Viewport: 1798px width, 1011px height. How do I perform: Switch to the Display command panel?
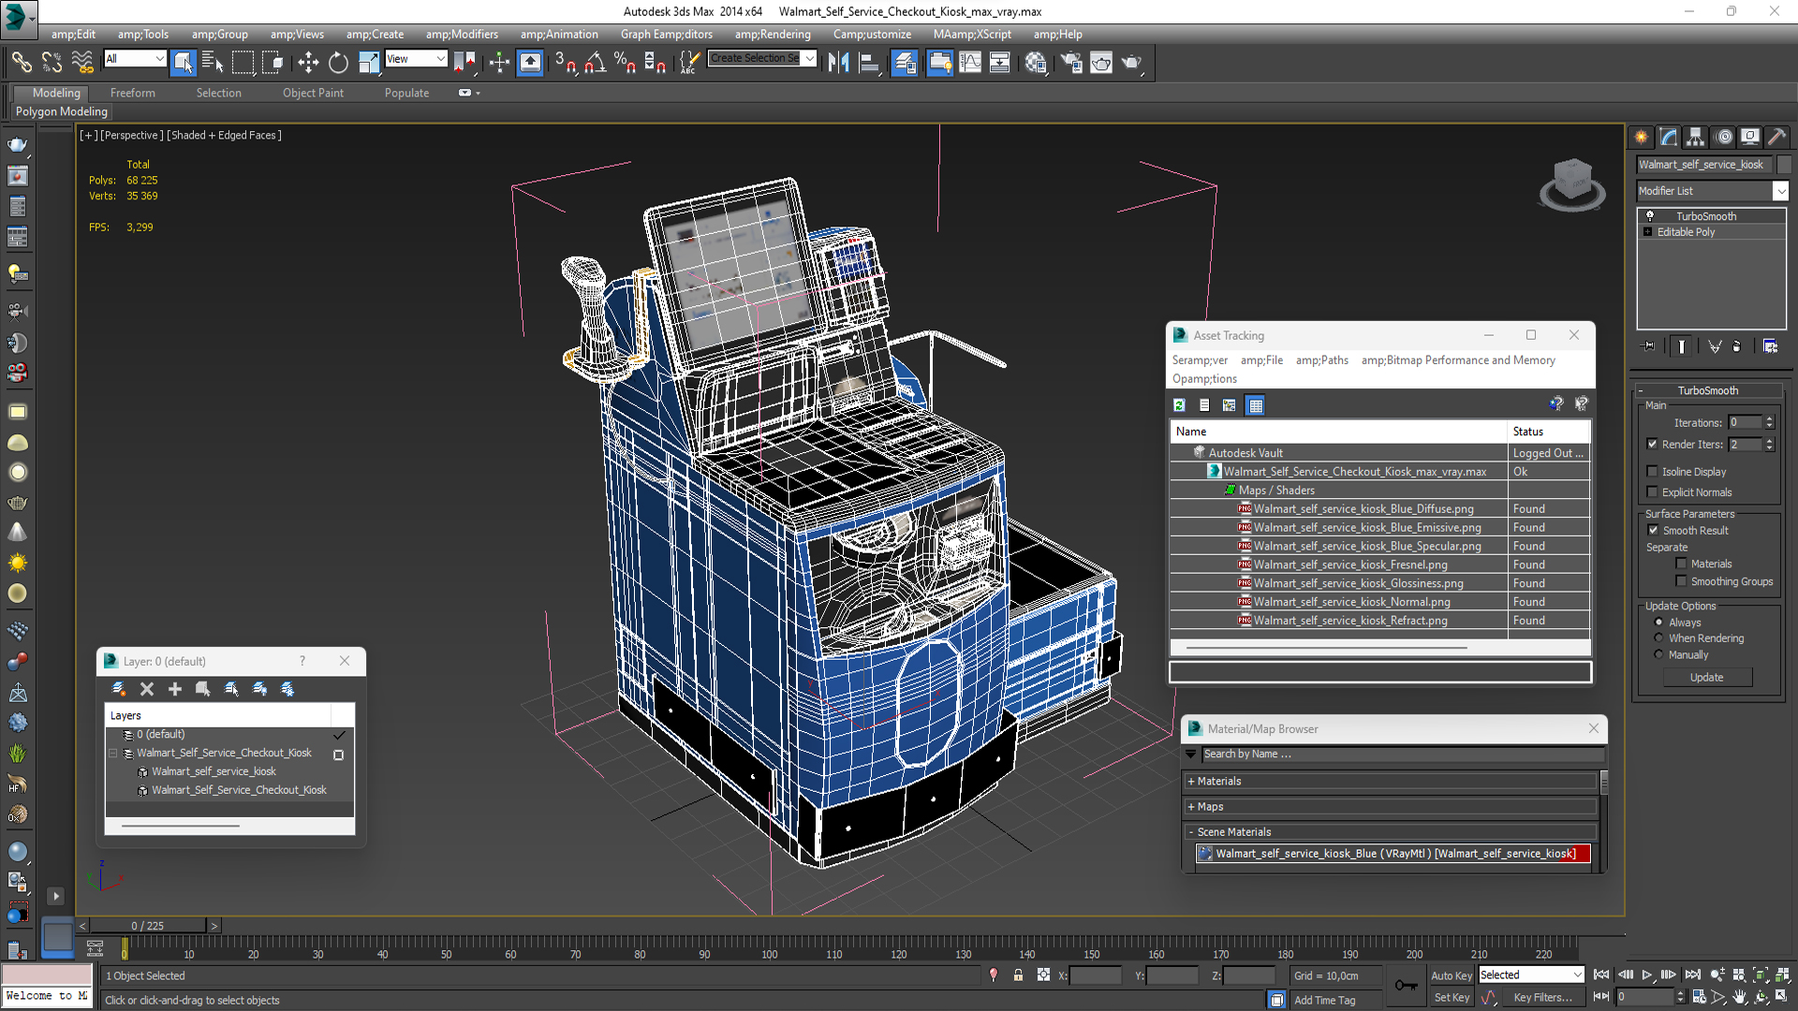(x=1750, y=137)
